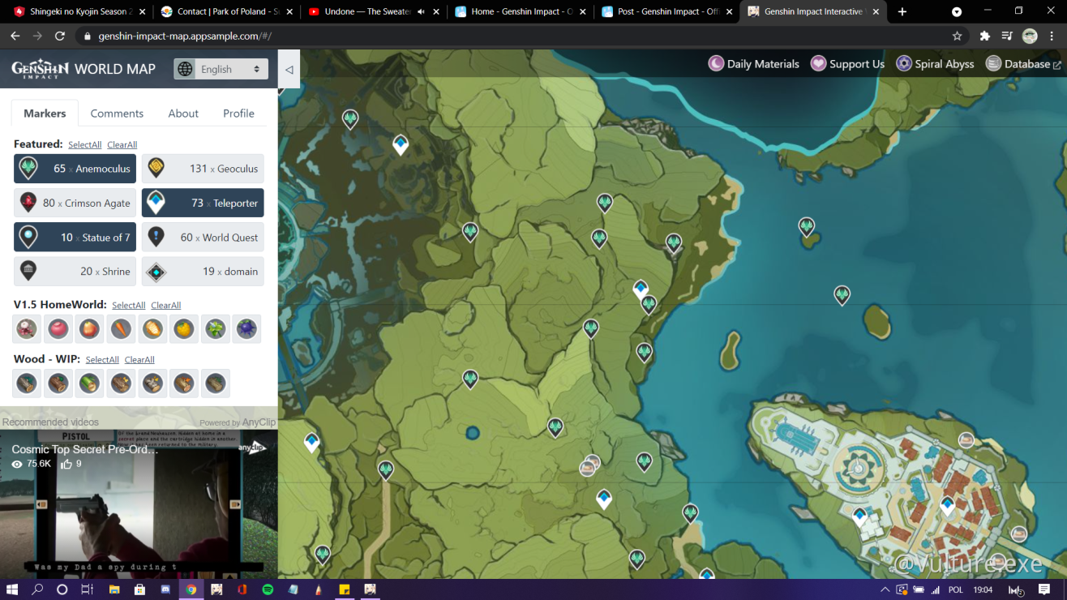
Task: Select the carrot HomeWorld icon
Action: (x=122, y=329)
